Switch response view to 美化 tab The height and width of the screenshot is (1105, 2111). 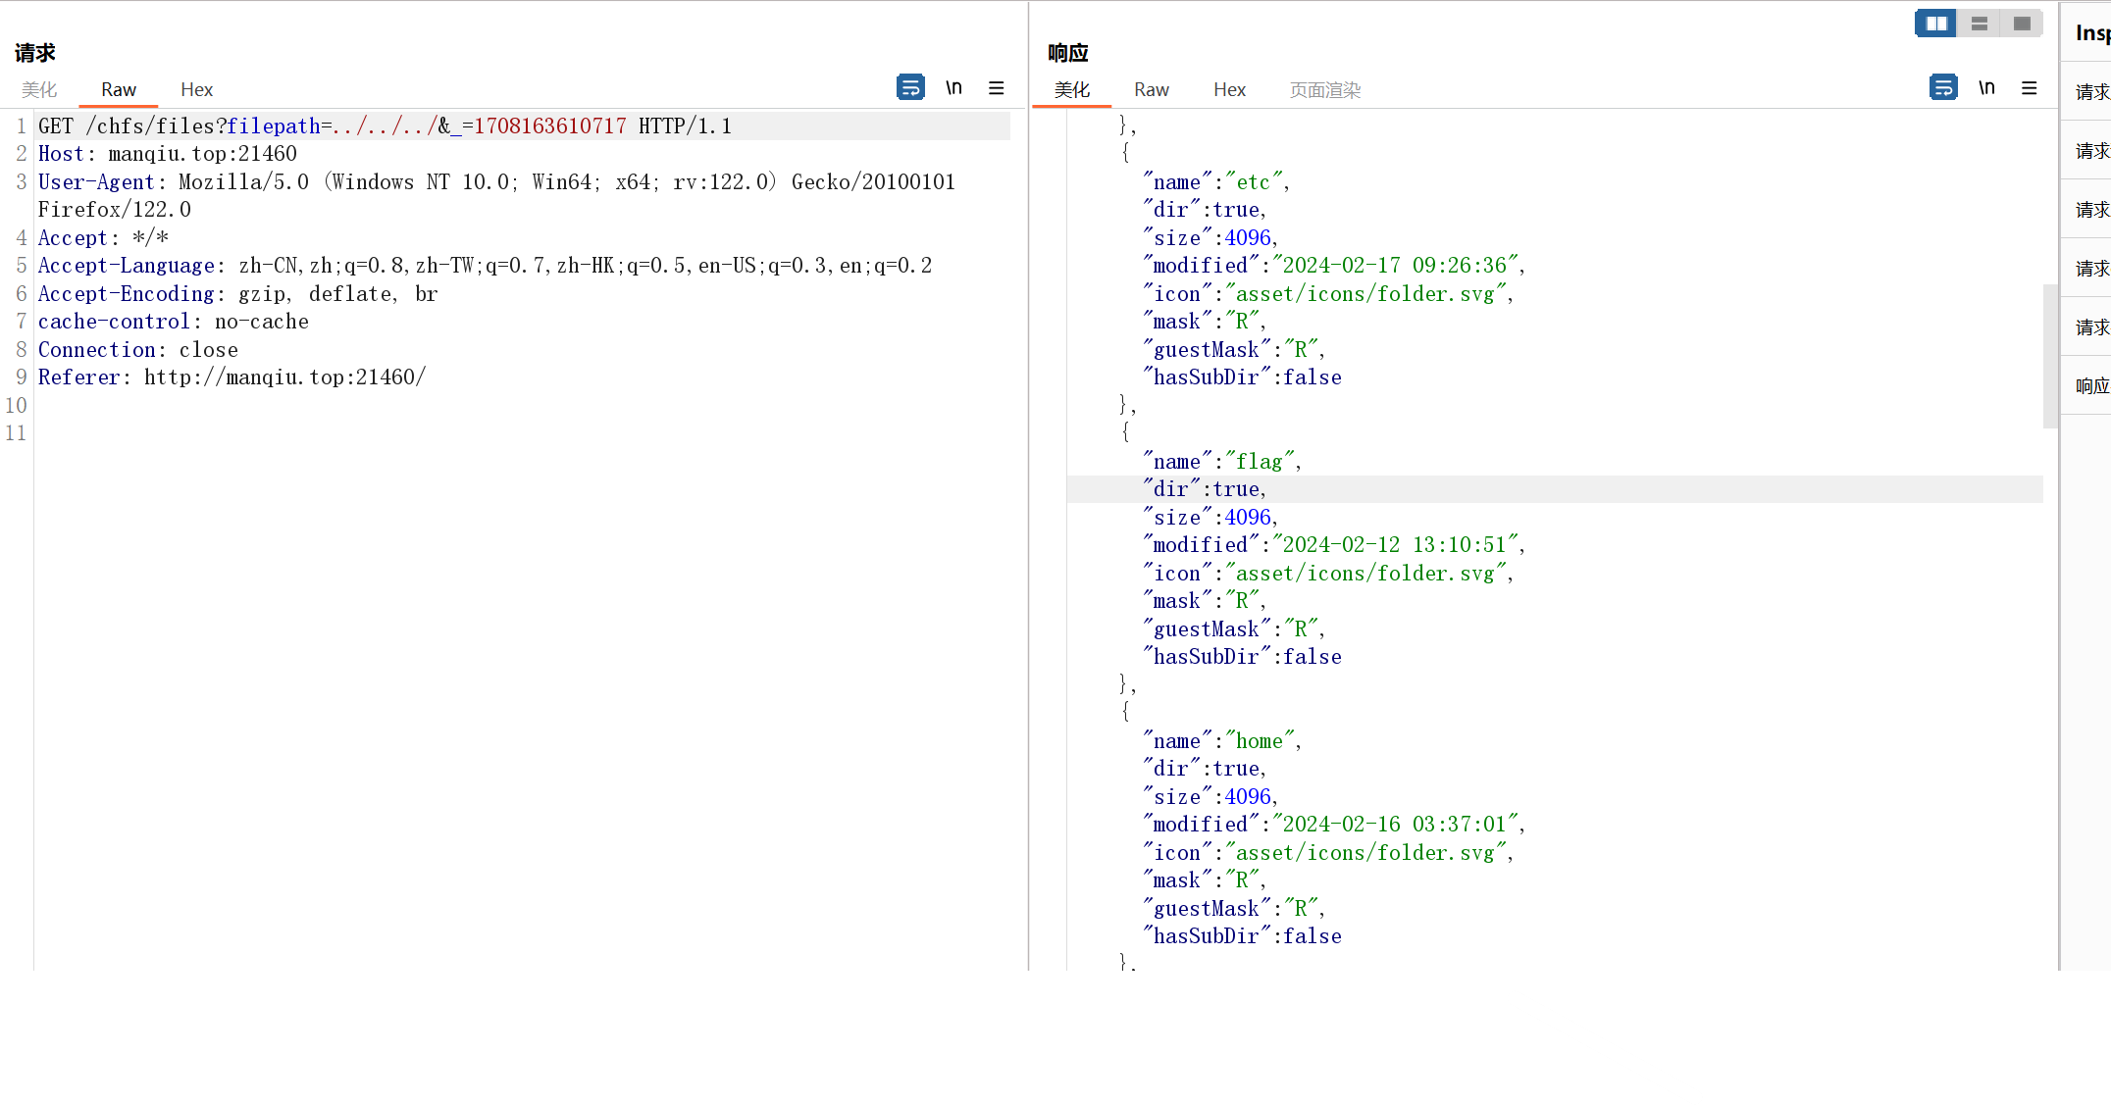click(x=1072, y=90)
